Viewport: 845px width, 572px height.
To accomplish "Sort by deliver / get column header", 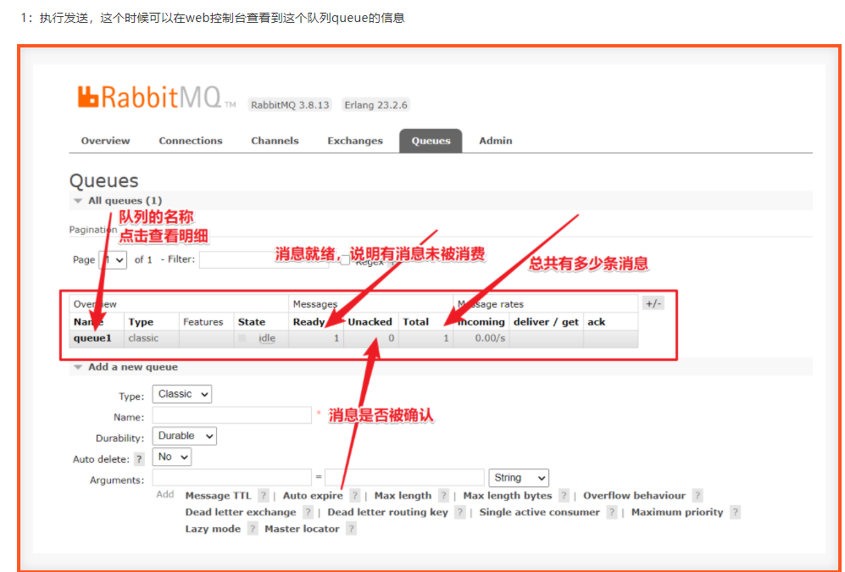I will (x=546, y=321).
